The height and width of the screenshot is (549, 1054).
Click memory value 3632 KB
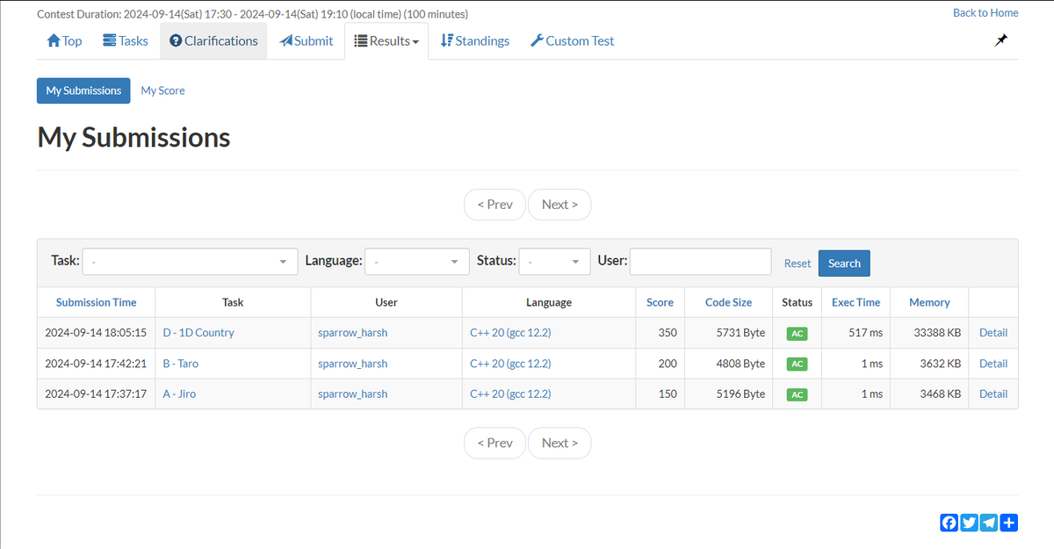[x=941, y=364]
